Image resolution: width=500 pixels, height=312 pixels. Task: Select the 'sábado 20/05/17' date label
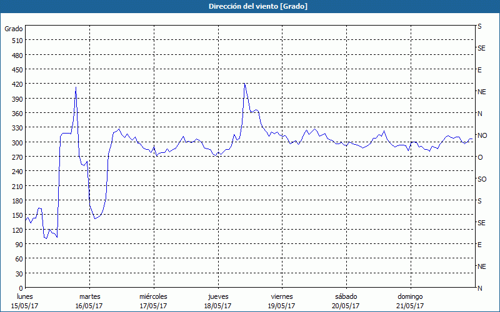pyautogui.click(x=345, y=301)
